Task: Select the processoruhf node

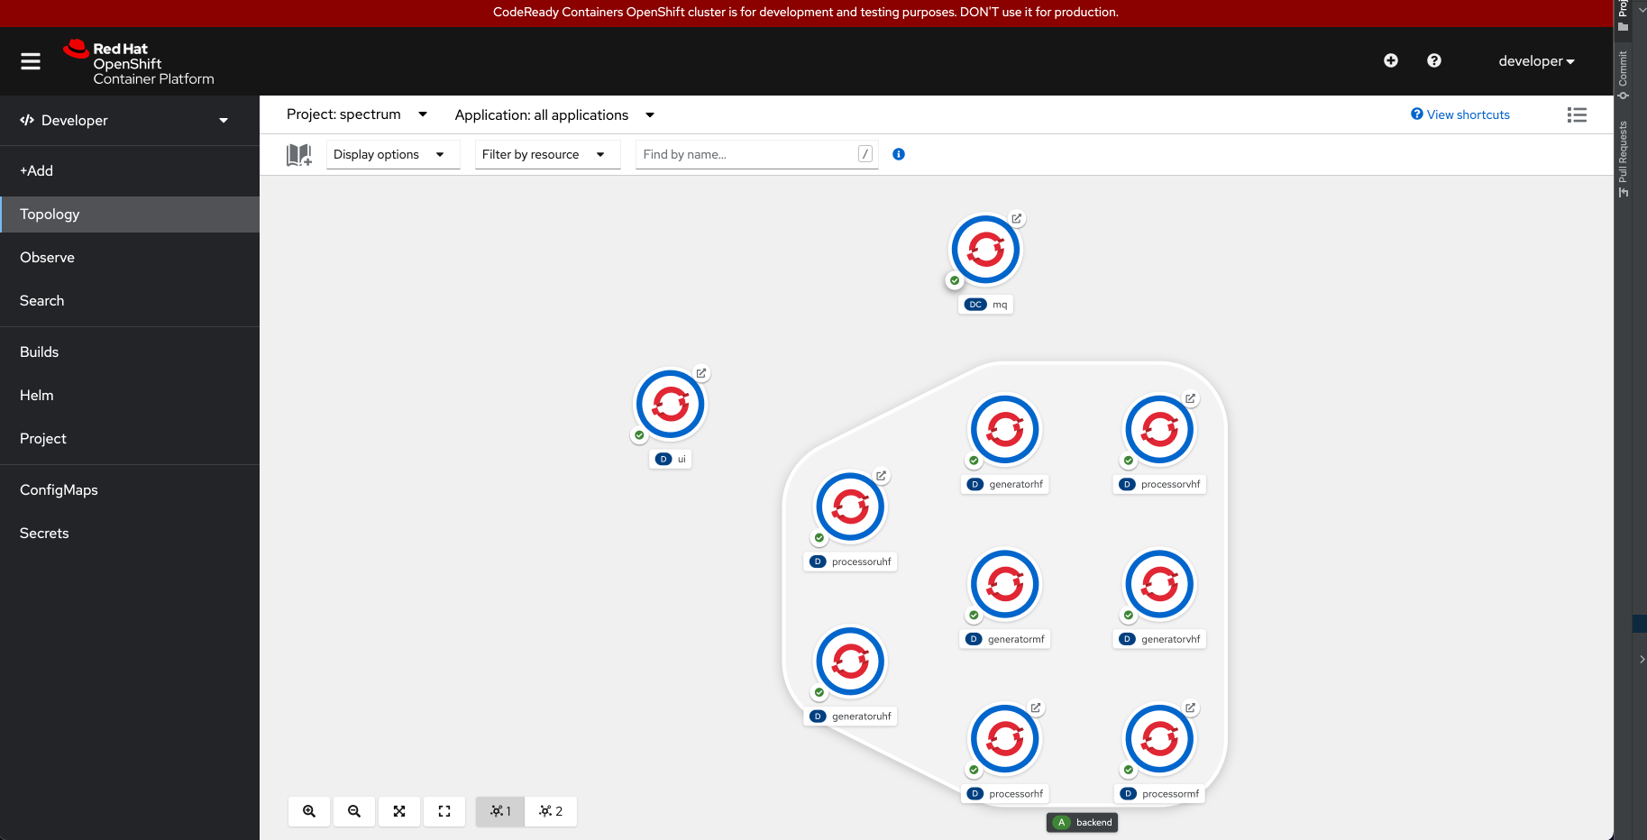Action: click(x=850, y=507)
